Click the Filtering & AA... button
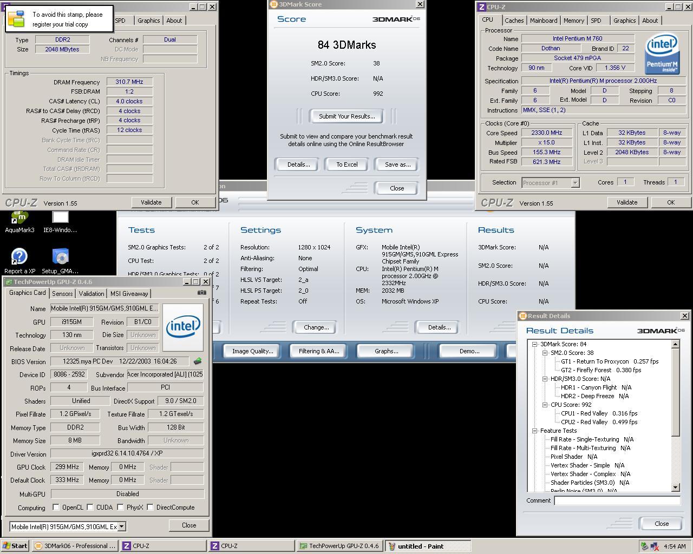Image resolution: width=693 pixels, height=554 pixels. click(x=319, y=351)
